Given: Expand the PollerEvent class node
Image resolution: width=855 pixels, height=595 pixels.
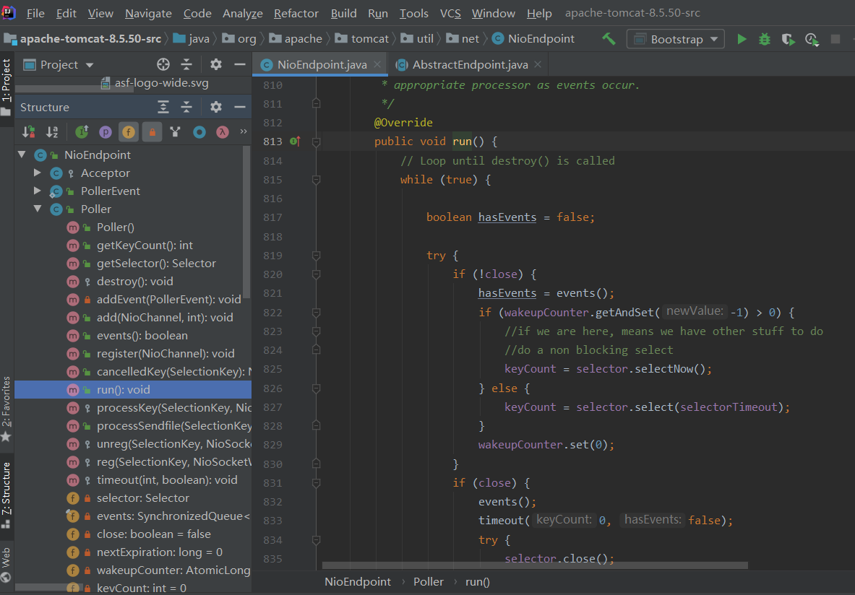Looking at the screenshot, I should (x=37, y=191).
